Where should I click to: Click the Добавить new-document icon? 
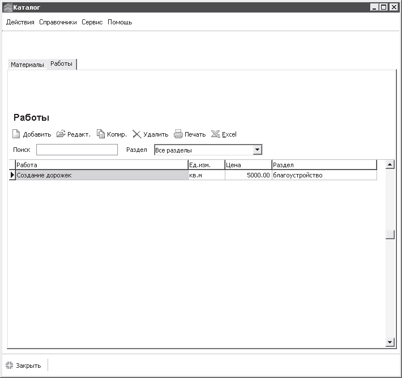point(16,134)
